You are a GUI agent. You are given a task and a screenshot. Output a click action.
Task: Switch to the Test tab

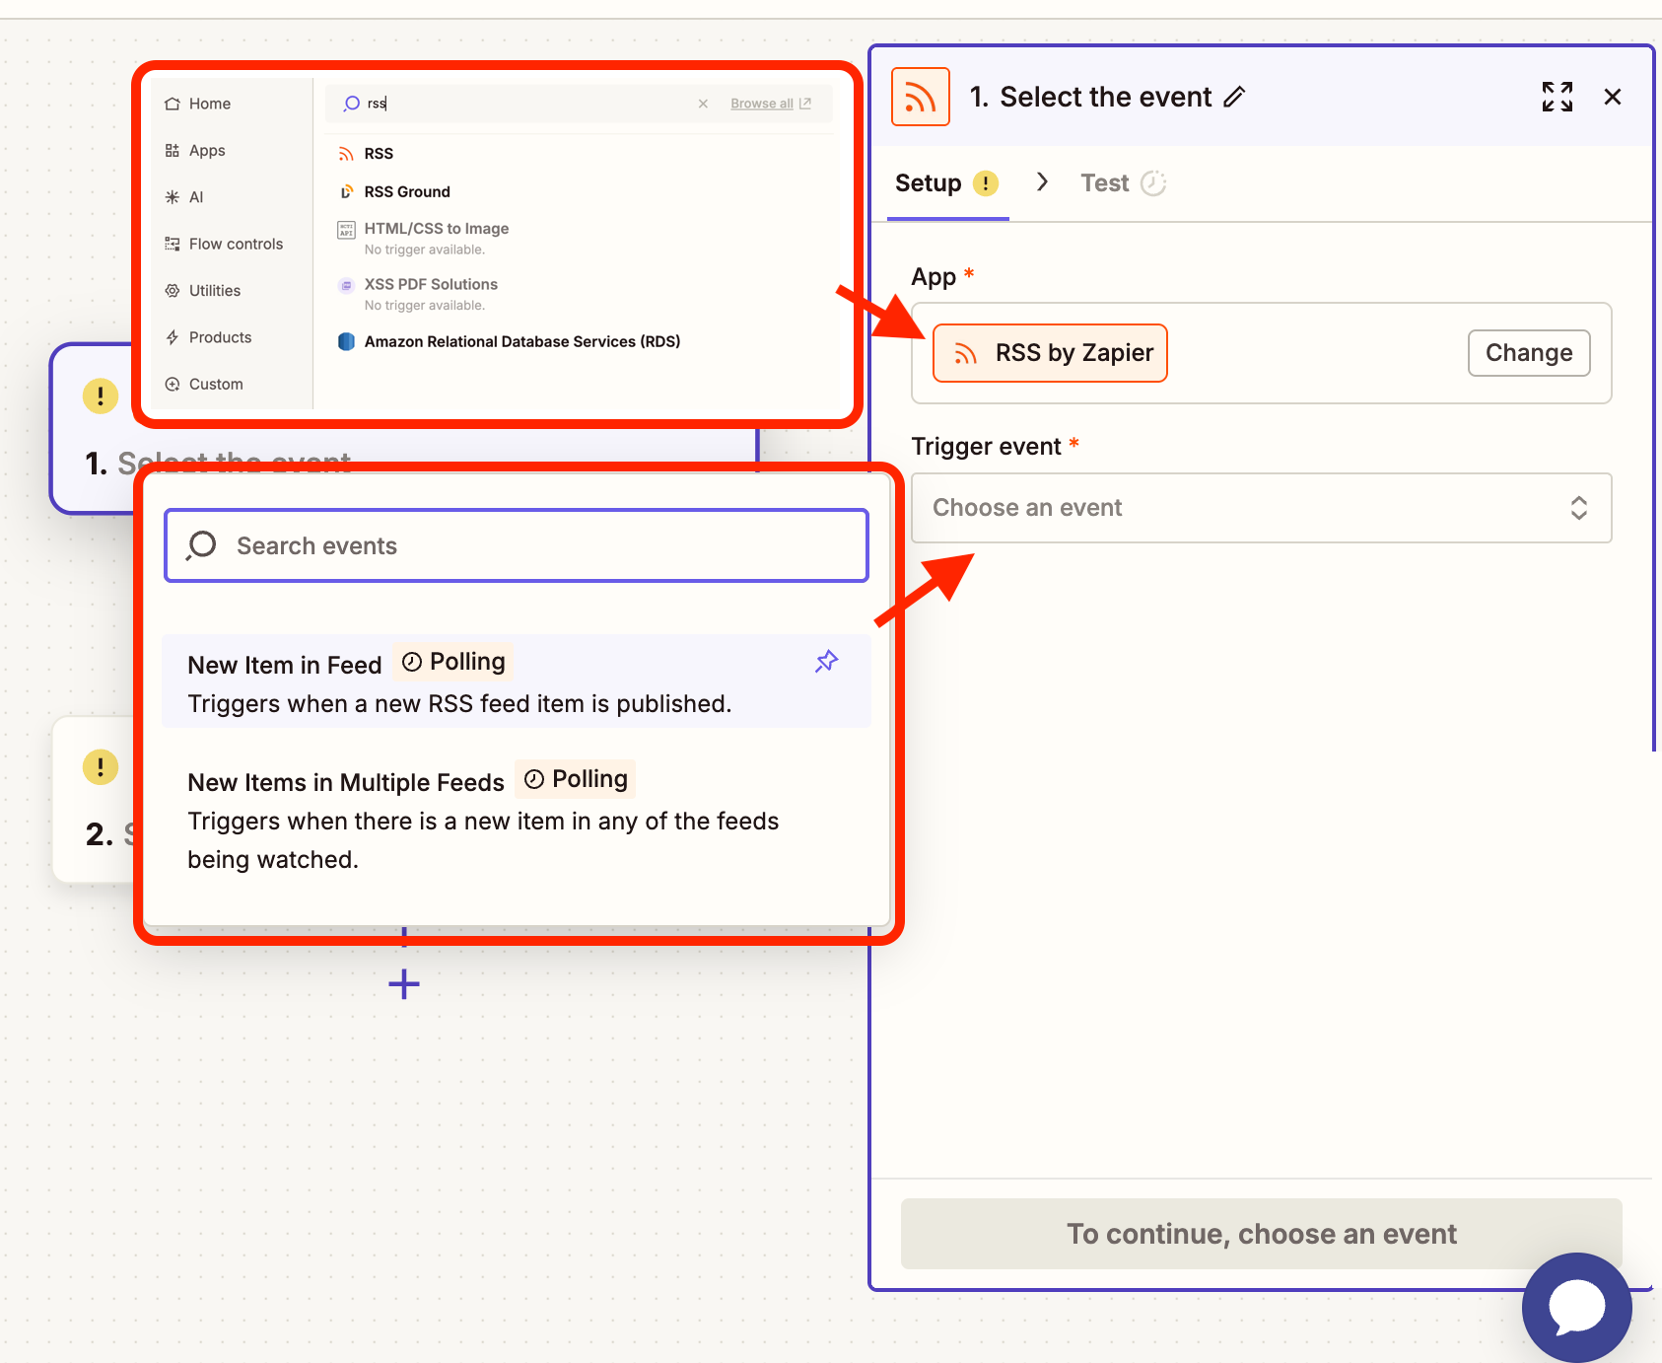(1122, 183)
